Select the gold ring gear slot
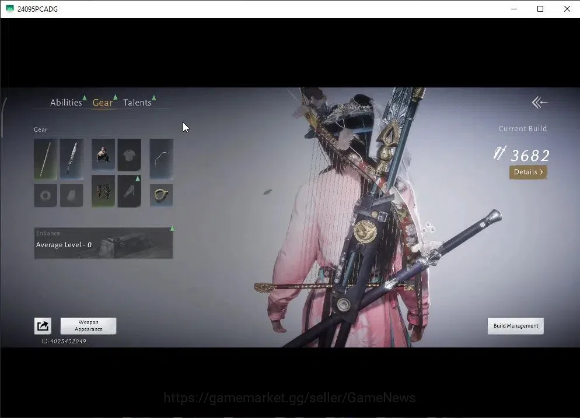The image size is (580, 418). click(161, 195)
